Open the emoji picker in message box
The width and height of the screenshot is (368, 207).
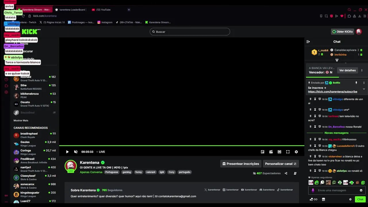pos(361,190)
